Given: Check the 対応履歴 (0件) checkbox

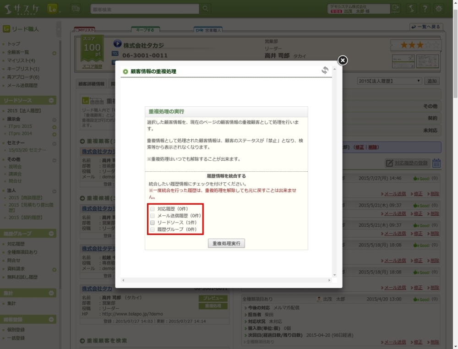Looking at the screenshot, I should (x=153, y=209).
